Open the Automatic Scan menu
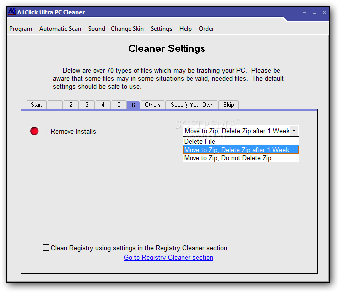 (x=60, y=29)
